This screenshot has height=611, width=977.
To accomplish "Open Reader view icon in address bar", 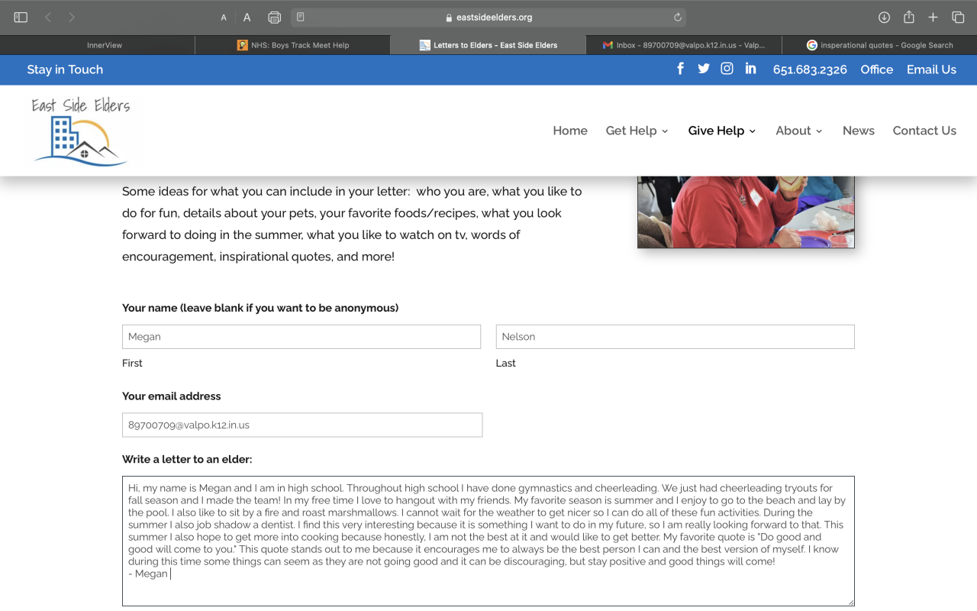I will click(x=301, y=17).
